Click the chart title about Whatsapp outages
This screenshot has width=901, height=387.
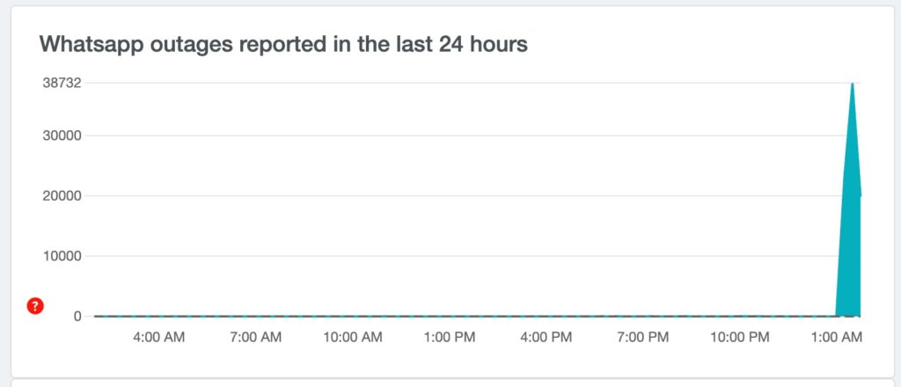(283, 44)
